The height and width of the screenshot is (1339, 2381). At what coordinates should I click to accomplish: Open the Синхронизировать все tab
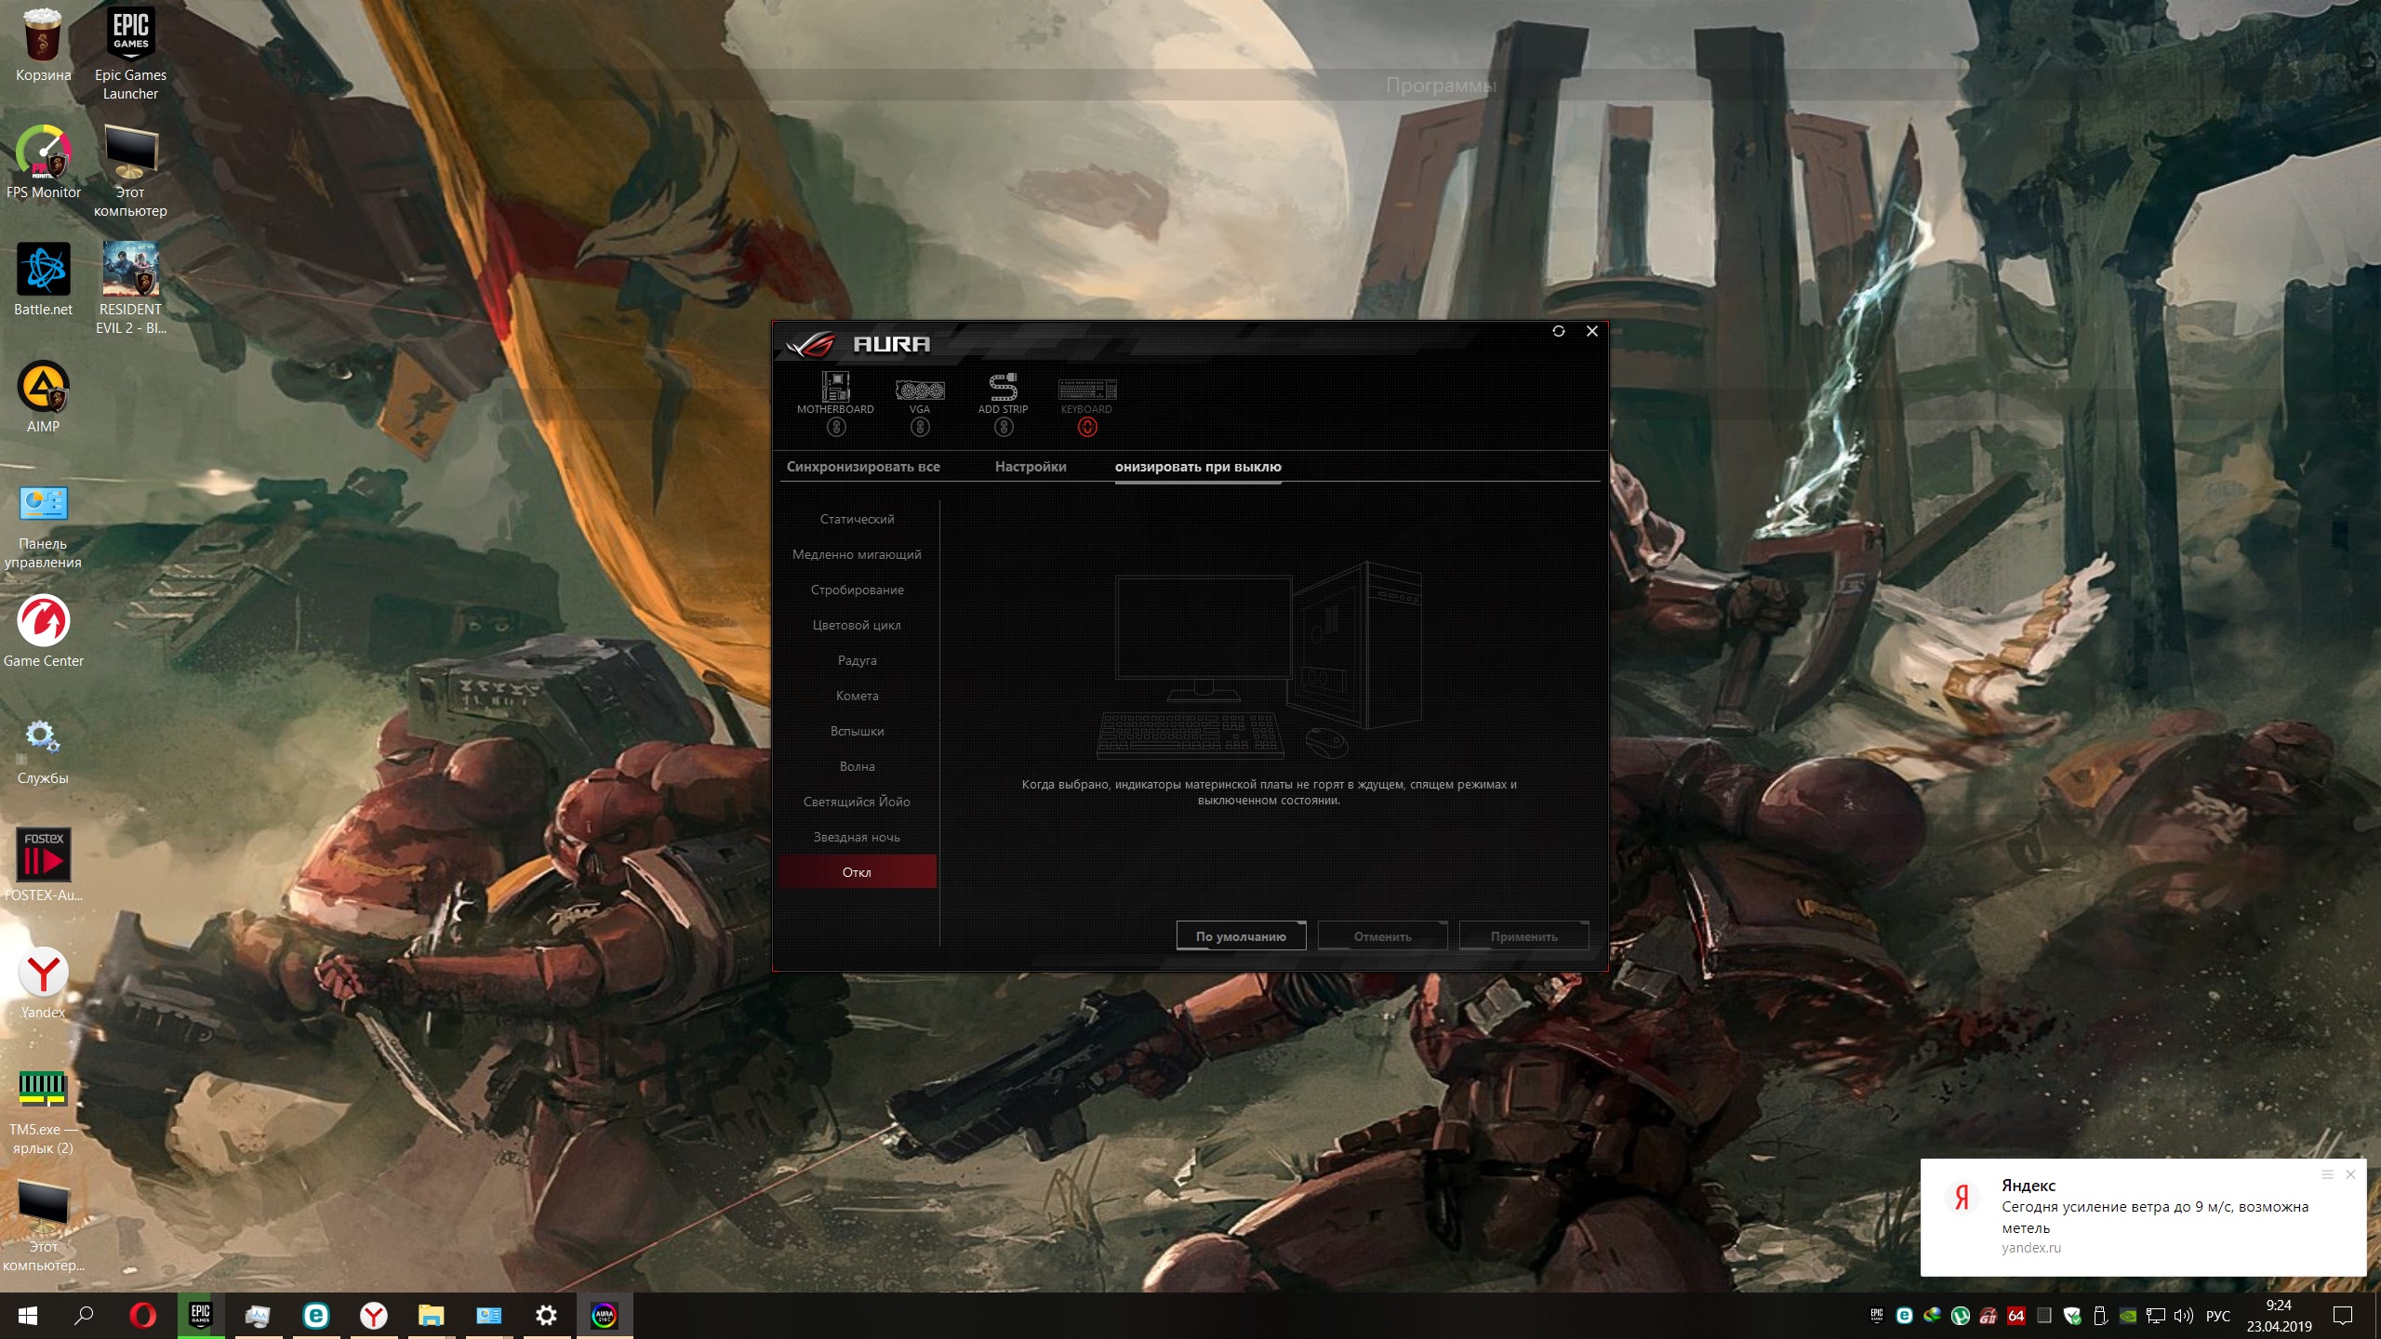(863, 467)
